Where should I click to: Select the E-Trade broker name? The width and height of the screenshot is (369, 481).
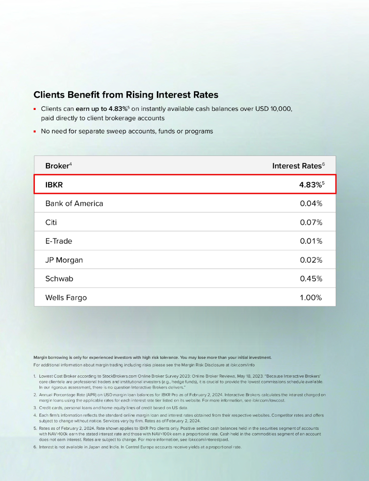[59, 241]
